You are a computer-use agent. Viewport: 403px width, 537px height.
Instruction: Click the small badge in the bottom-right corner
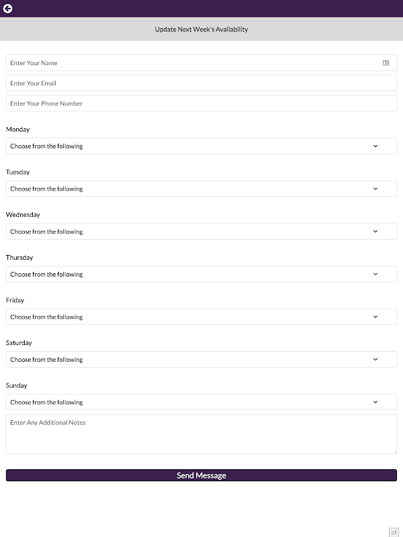(x=394, y=532)
